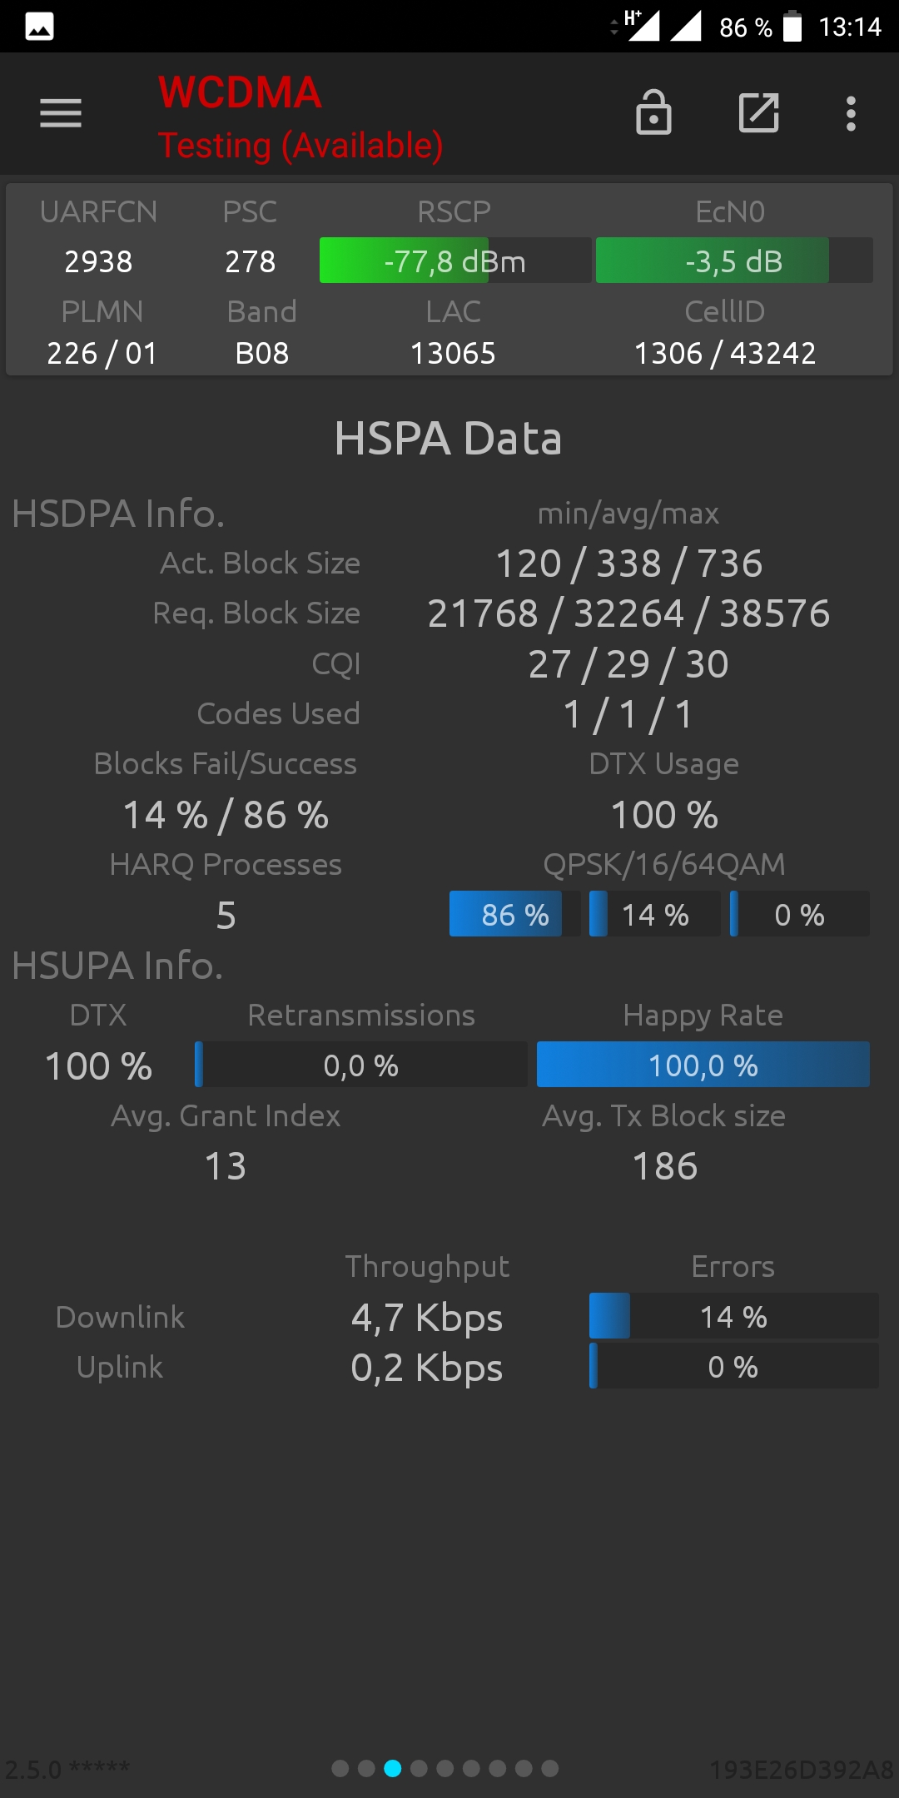
Task: Tap the Downlink errors 14 % bar
Action: coord(733,1316)
